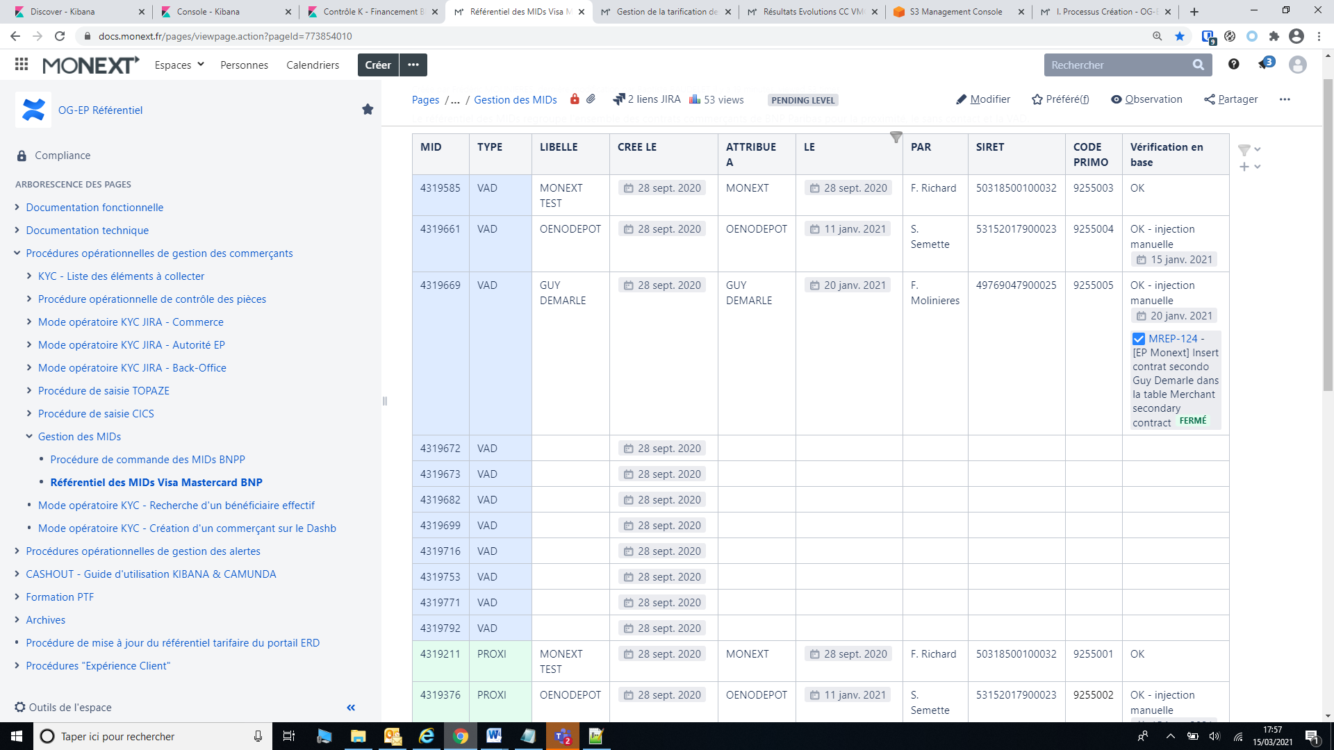Click the help question mark icon
Screen dimensions: 1334x750
click(x=1233, y=65)
